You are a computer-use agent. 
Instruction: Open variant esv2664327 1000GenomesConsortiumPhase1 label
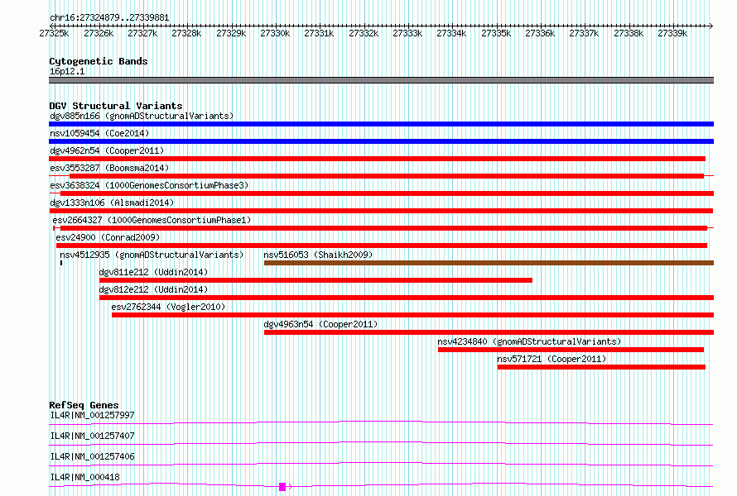152,220
